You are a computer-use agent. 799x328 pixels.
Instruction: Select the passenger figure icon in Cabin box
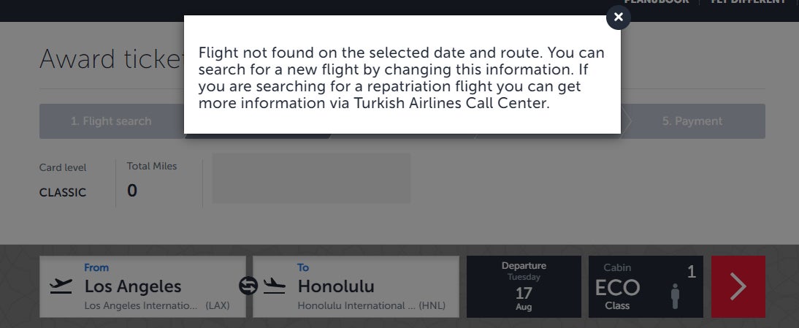[x=675, y=297]
